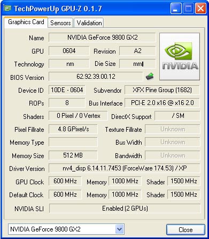
Task: Select the Graphics Card tab
Action: (26, 22)
